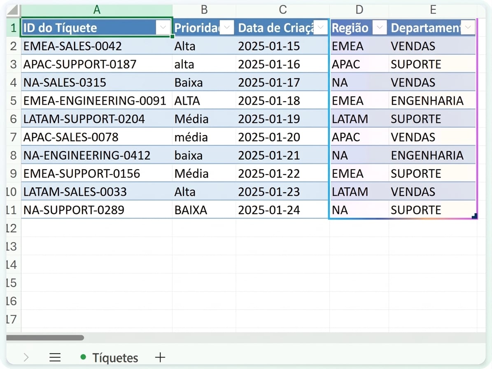This screenshot has width=492, height=369.
Task: Select column C header
Action: point(282,10)
